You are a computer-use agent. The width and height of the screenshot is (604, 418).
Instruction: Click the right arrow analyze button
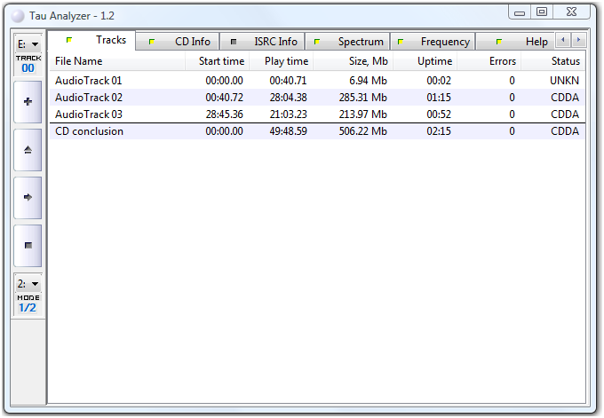coord(28,198)
